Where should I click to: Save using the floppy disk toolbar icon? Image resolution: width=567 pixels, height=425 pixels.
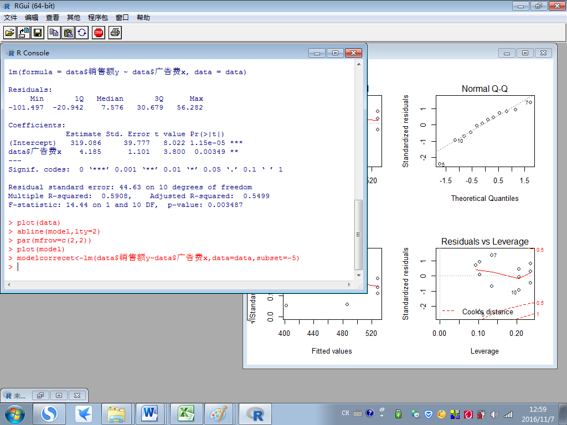pos(38,33)
